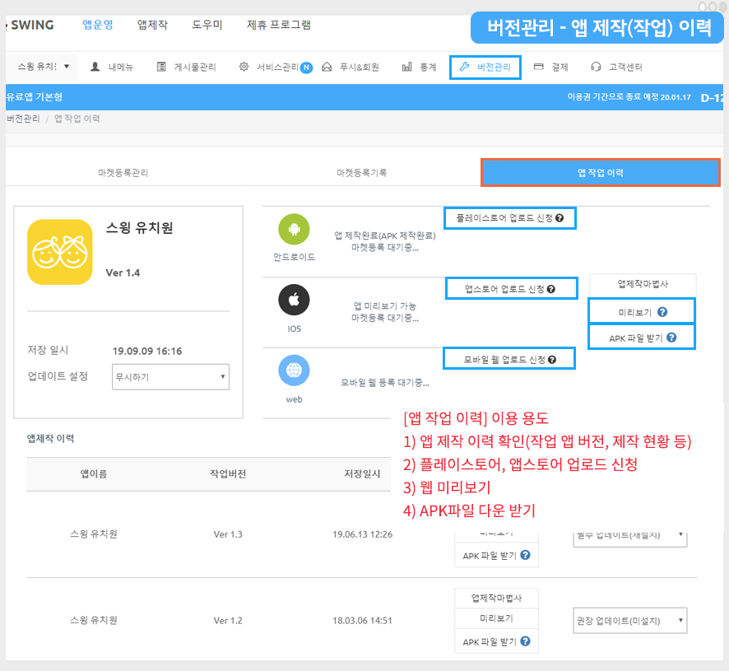Screen dimensions: 729x671
Task: Open the 업데이트 설정 dropdown showing 무시하기
Action: pos(170,377)
